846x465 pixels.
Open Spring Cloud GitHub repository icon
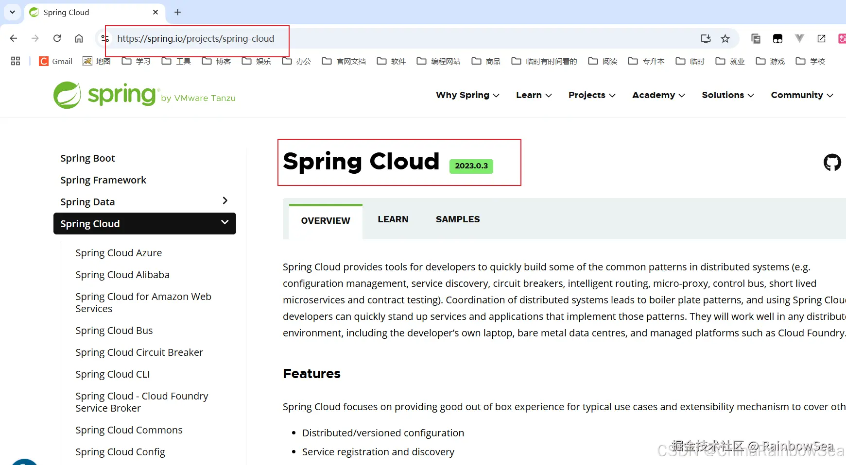[x=832, y=162]
